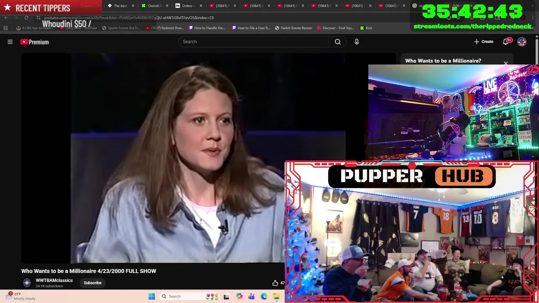The image size is (539, 303).
Task: Open Microsoft Teams taskbar icon
Action: point(251,296)
